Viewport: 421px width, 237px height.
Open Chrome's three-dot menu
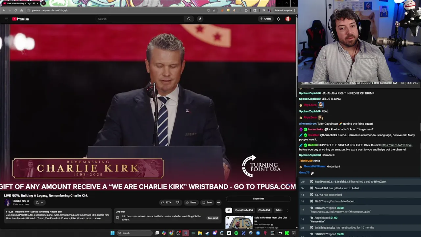[x=295, y=10]
